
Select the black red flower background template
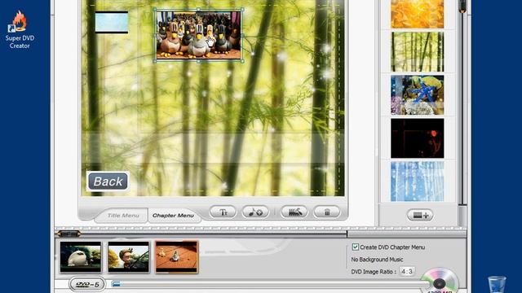click(417, 138)
